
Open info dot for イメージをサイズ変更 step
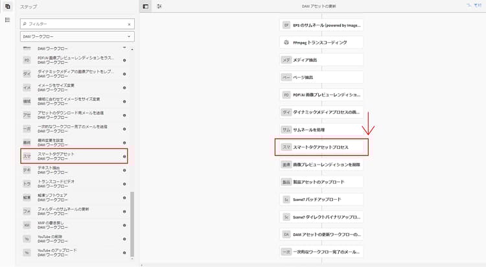coord(124,87)
